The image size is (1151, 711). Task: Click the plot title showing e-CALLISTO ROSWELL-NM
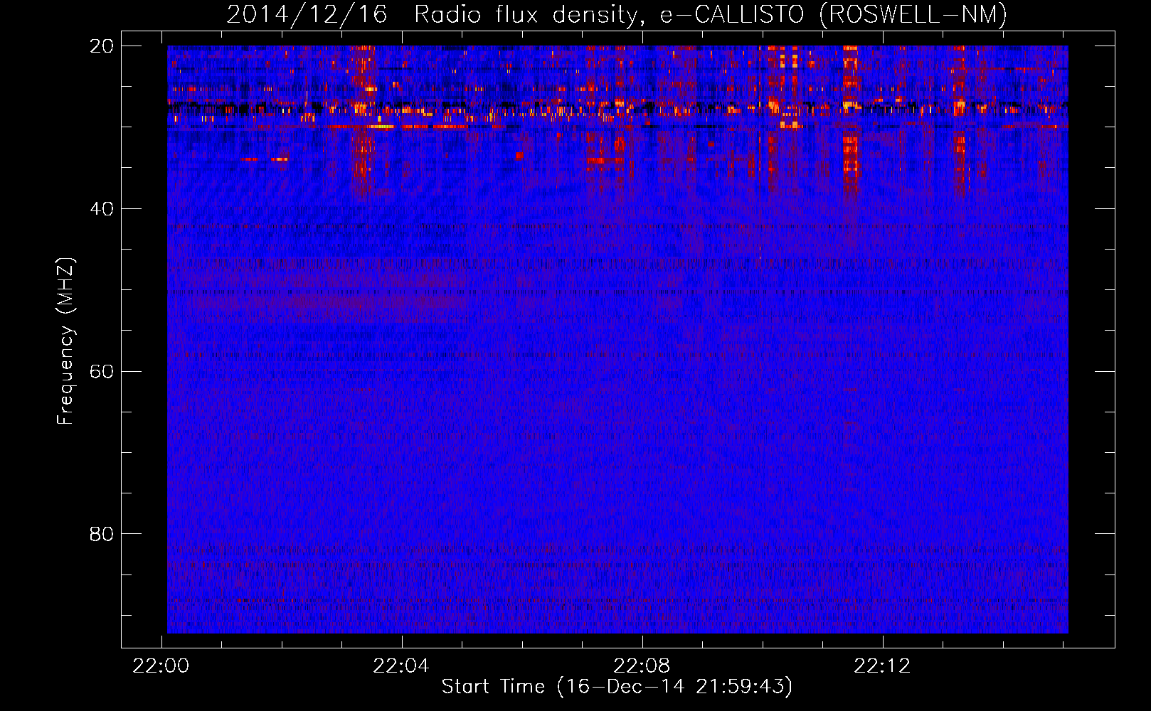(617, 14)
